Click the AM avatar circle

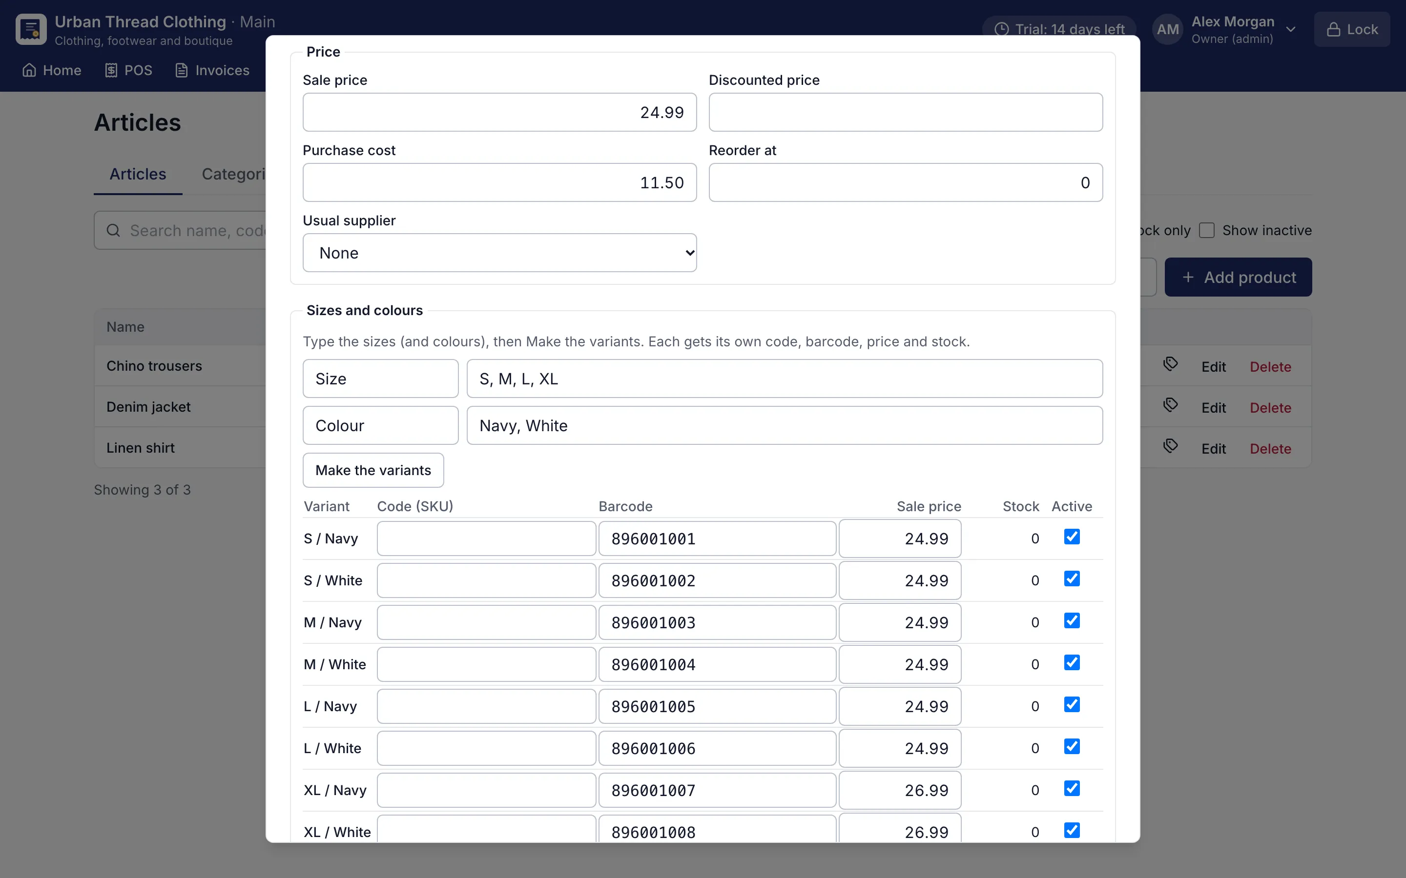pos(1168,29)
